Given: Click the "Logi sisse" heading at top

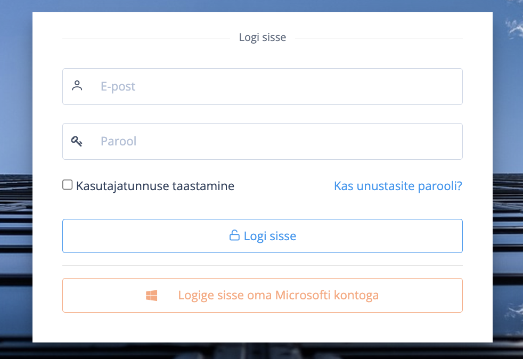Looking at the screenshot, I should 262,38.
